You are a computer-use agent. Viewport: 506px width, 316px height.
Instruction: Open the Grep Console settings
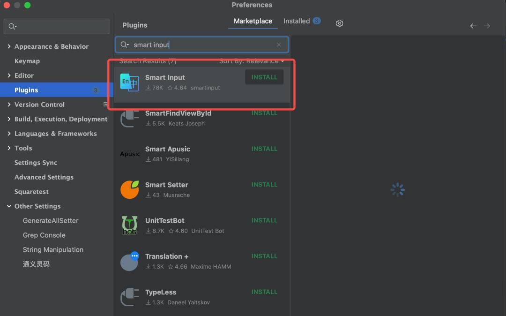tap(44, 235)
